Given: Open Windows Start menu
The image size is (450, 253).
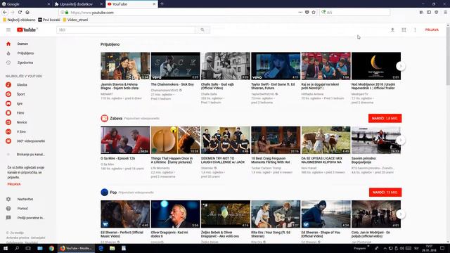Looking at the screenshot, I should pyautogui.click(x=6, y=248).
